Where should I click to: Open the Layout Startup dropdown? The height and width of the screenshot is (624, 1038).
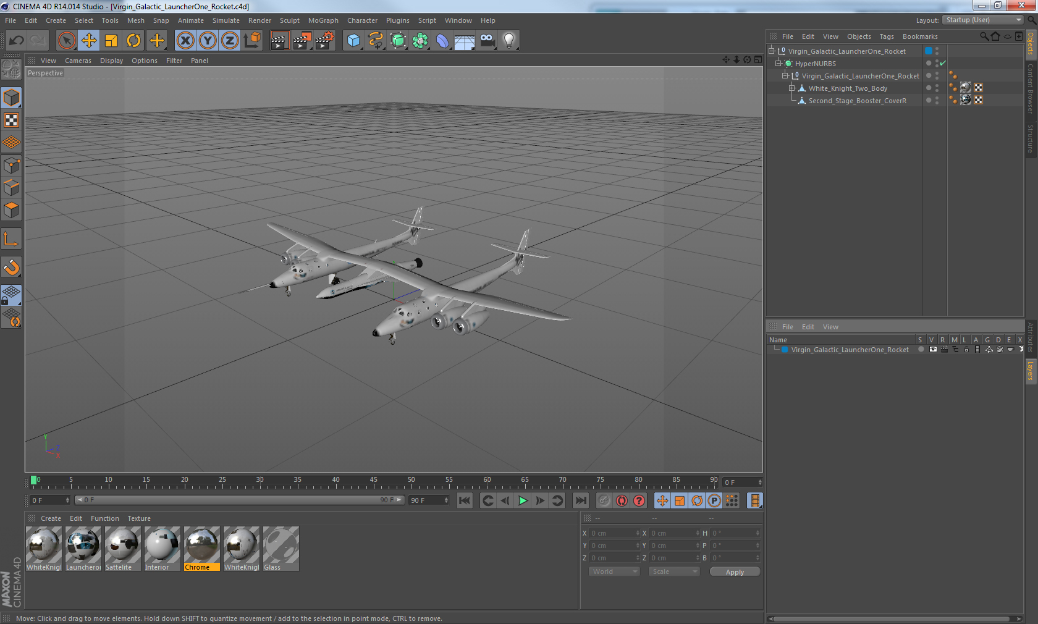point(984,20)
